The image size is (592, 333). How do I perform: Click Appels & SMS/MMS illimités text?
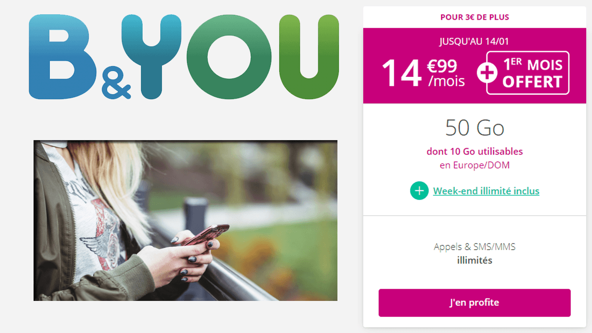click(475, 253)
